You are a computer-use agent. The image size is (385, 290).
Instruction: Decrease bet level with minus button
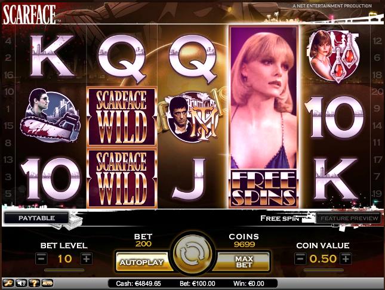pos(41,258)
